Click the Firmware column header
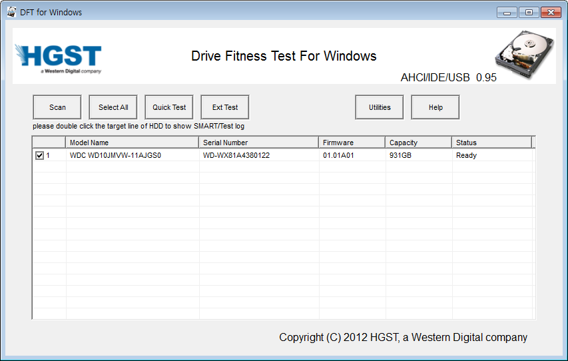 click(x=352, y=143)
